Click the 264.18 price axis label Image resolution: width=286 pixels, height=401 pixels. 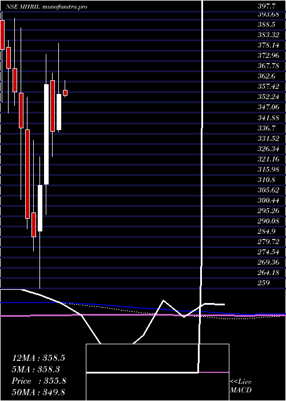268,273
